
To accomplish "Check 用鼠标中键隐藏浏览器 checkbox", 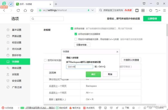I will (76, 39).
